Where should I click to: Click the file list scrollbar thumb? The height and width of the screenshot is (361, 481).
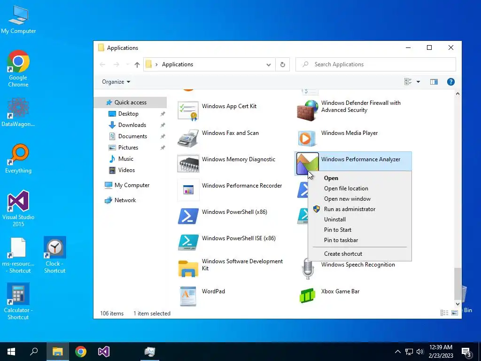(458, 283)
